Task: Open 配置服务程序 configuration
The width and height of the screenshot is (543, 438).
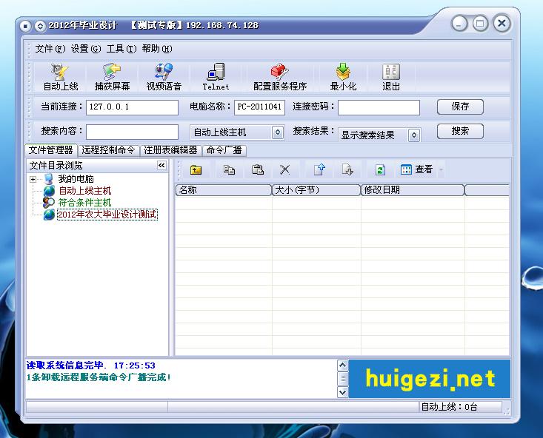Action: [x=280, y=78]
